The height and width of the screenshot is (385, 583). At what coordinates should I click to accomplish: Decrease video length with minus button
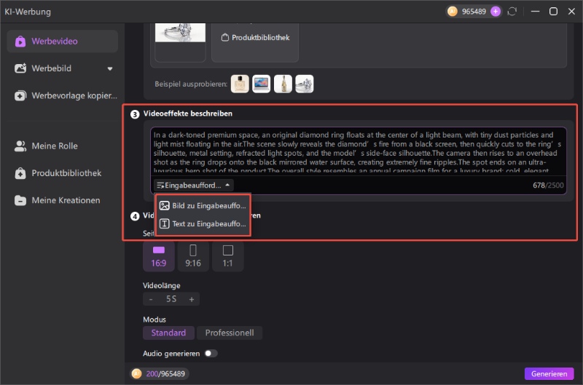[x=151, y=299]
